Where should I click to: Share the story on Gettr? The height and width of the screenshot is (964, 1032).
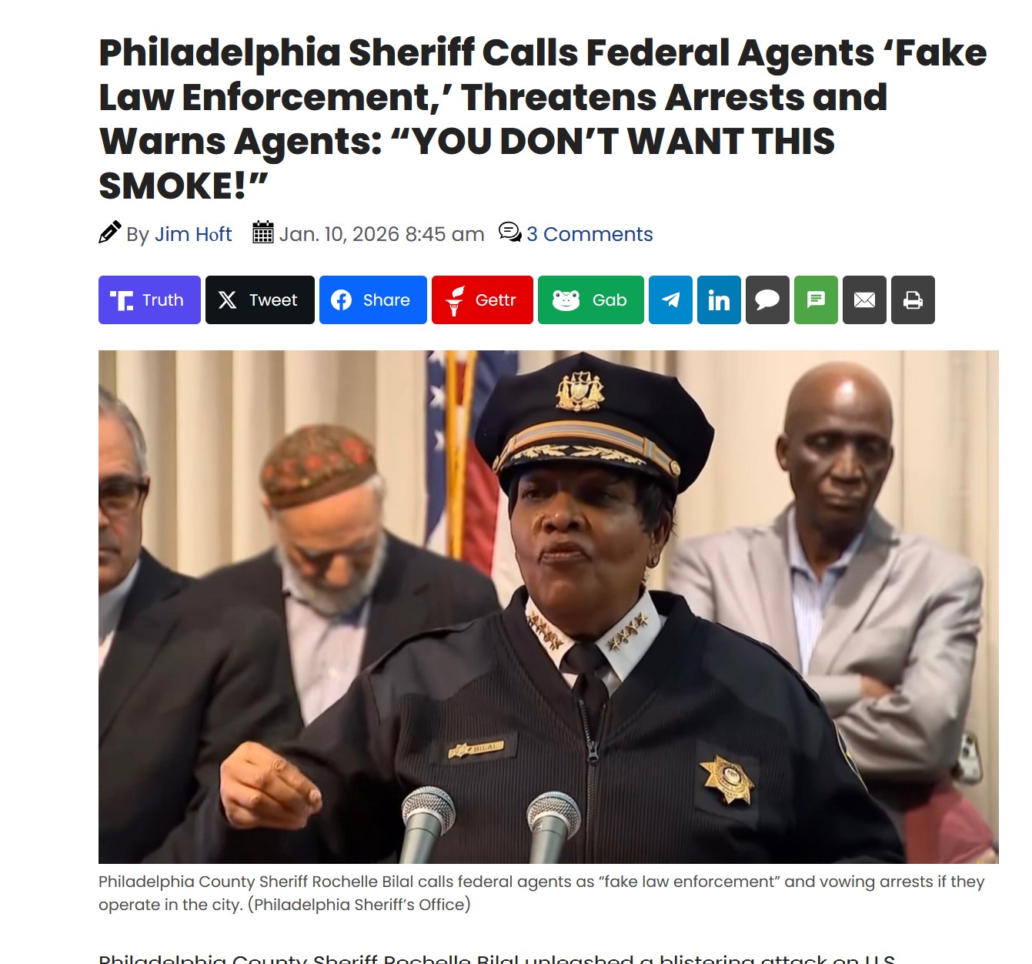(483, 300)
